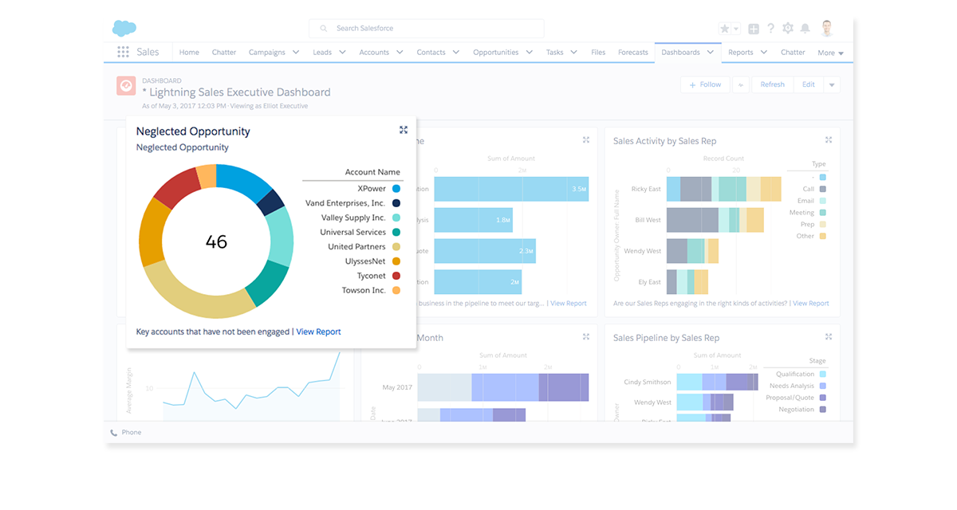Collapse the Neglected Opportunity chart
957x510 pixels.
pyautogui.click(x=404, y=130)
